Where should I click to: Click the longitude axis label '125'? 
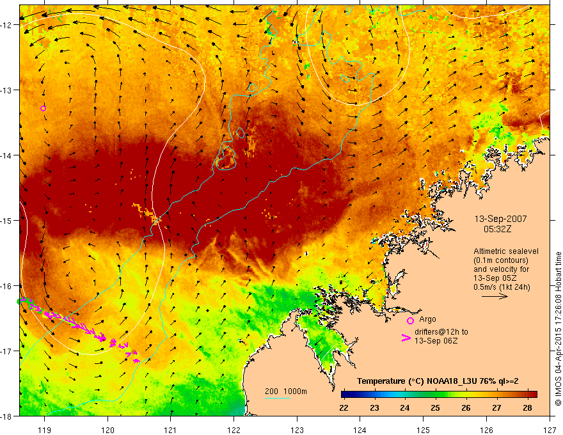424,430
